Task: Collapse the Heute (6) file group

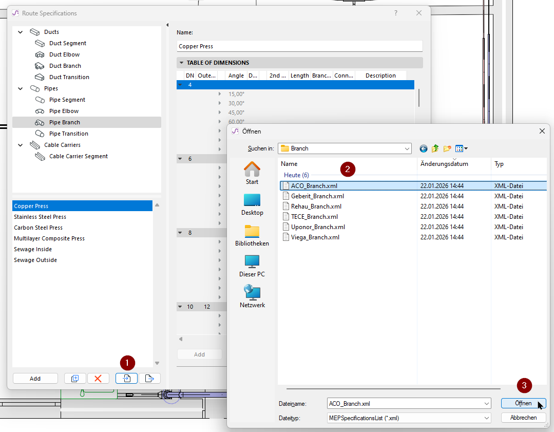Action: pos(296,175)
